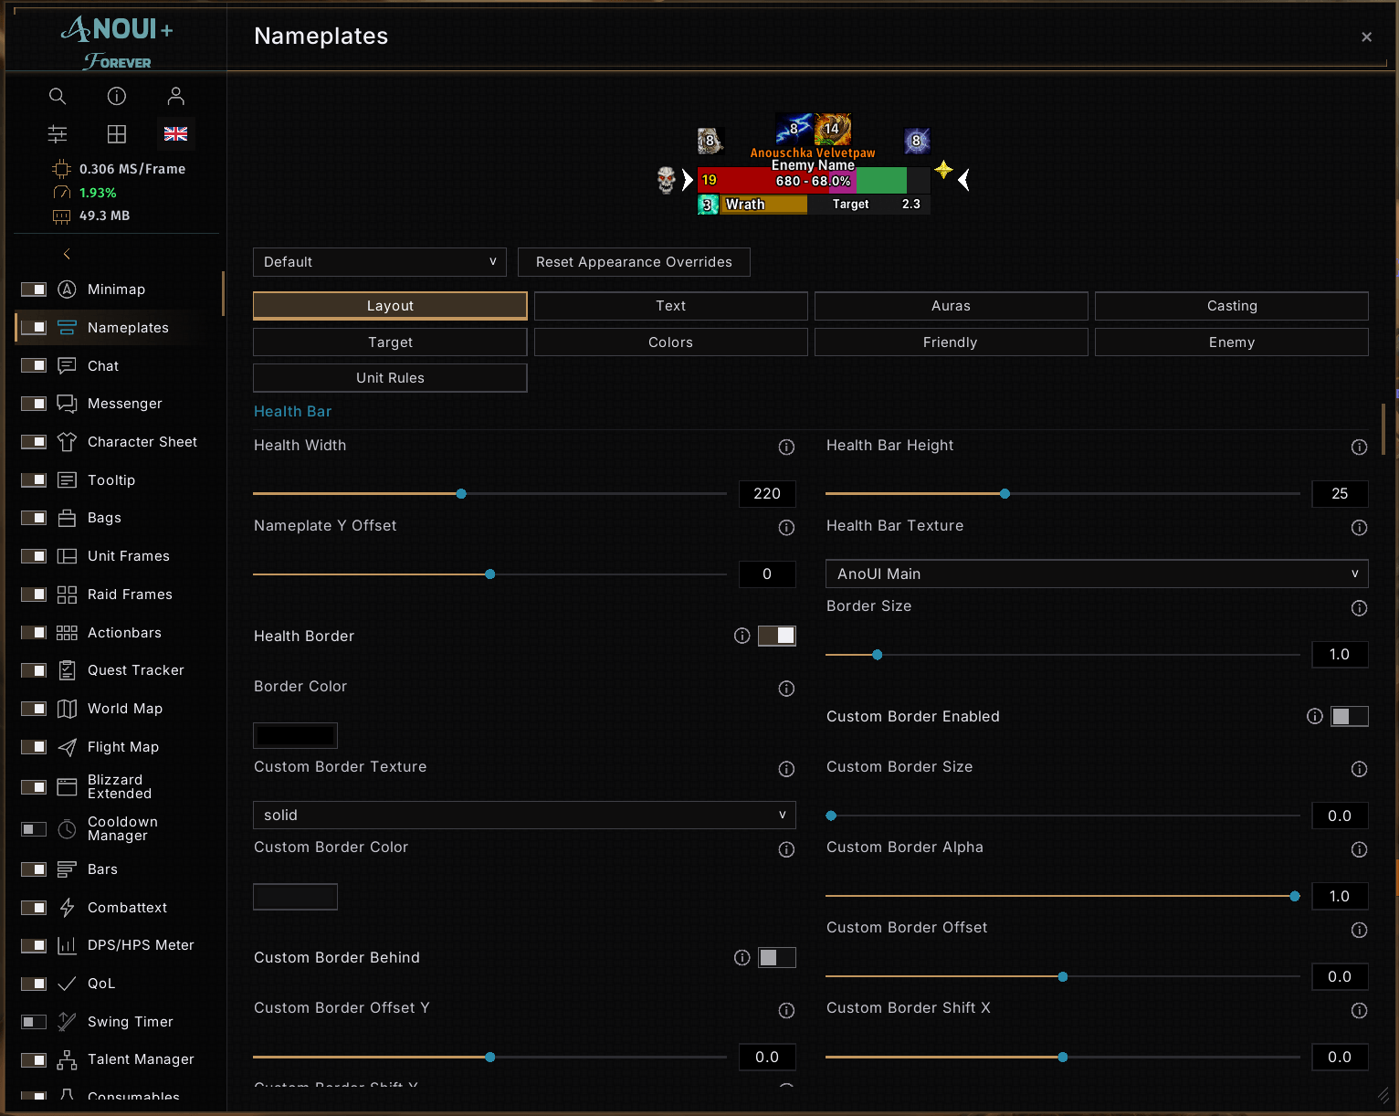1399x1116 pixels.
Task: Open the Health Bar Texture dropdown
Action: pyautogui.click(x=1097, y=574)
